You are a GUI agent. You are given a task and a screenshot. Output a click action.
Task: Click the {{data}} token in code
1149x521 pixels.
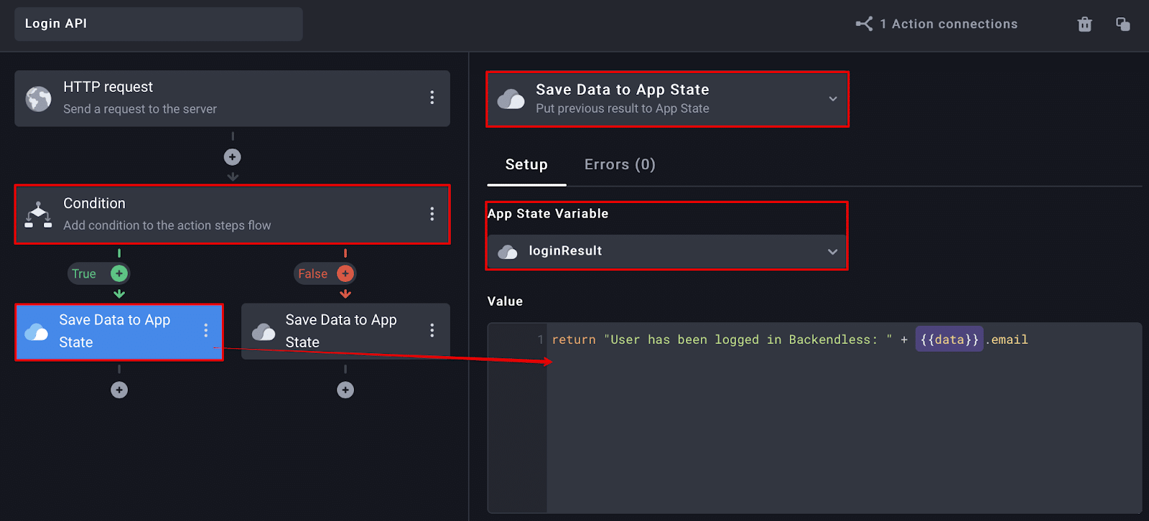click(x=949, y=339)
